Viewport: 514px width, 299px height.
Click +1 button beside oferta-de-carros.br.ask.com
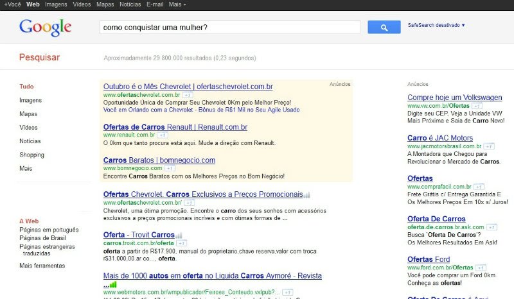click(492, 227)
